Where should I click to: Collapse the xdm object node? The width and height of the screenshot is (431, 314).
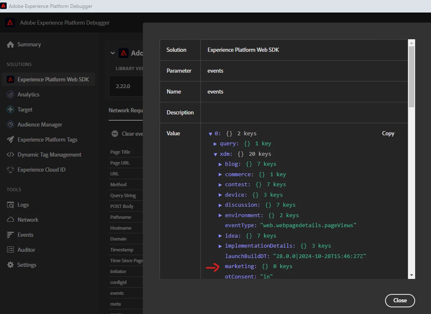[215, 154]
